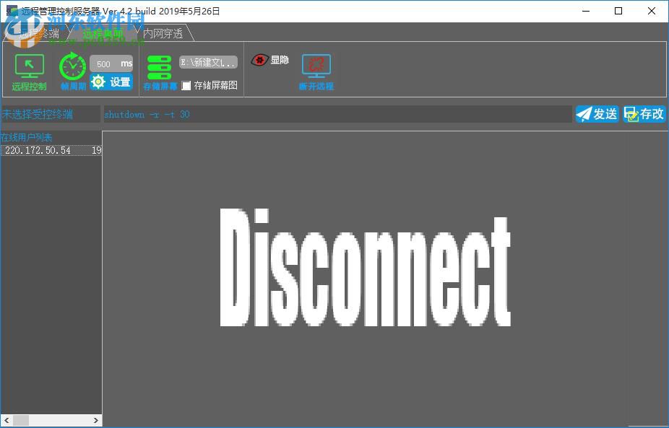Click the green 存储屏幕 storage stack icon
Screen dimensions: 669x428
[x=159, y=67]
